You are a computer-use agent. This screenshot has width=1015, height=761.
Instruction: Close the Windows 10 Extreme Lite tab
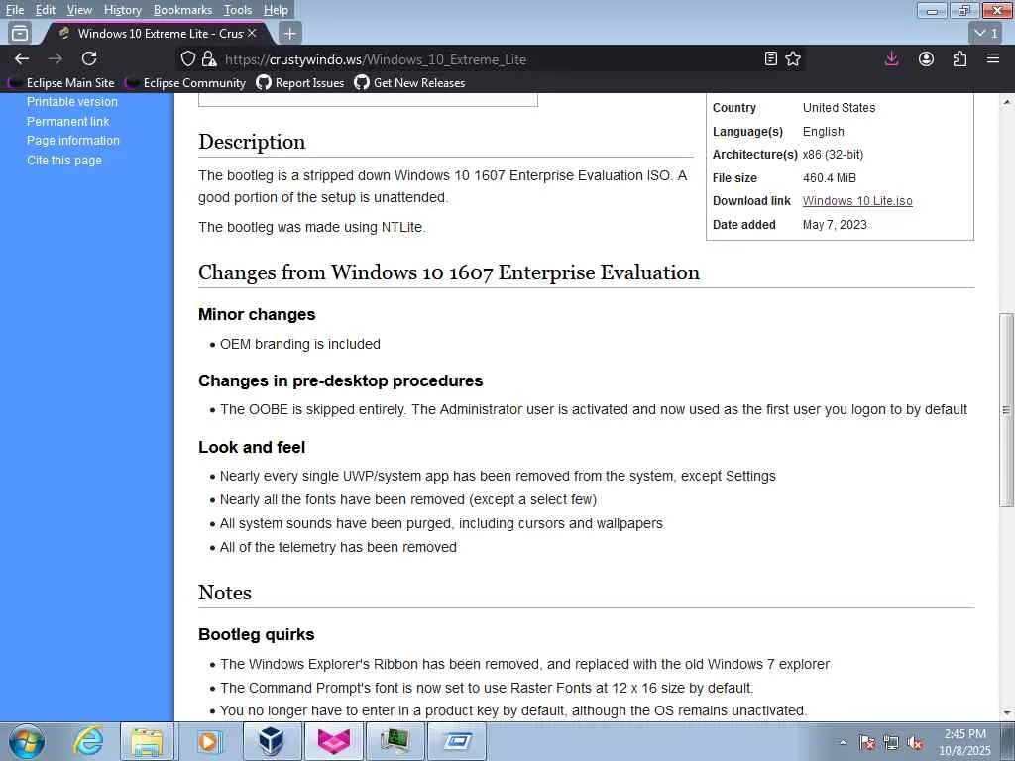pos(252,33)
